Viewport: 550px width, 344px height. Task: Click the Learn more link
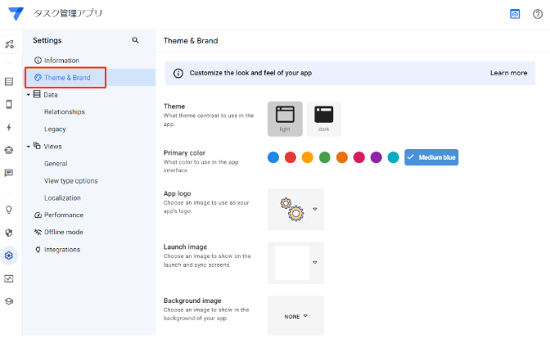[508, 73]
